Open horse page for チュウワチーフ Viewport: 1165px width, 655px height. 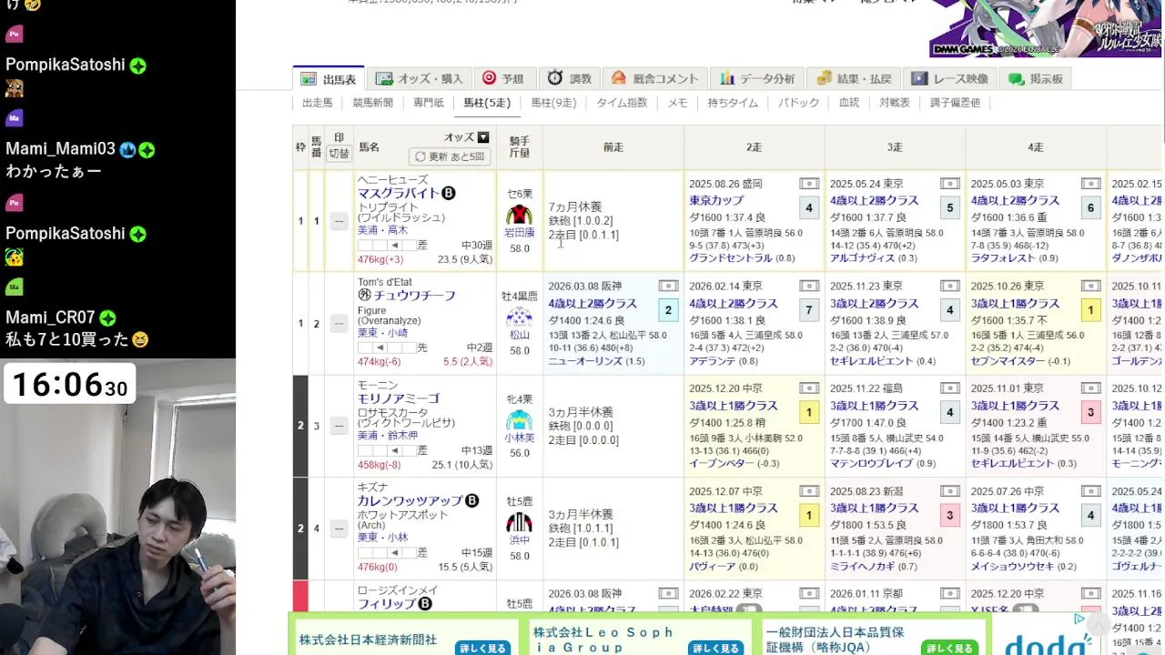pyautogui.click(x=414, y=296)
